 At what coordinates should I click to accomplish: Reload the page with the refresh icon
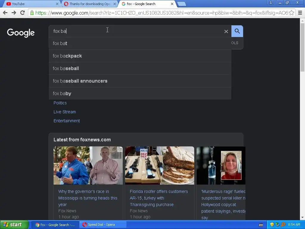pyautogui.click(x=23, y=13)
